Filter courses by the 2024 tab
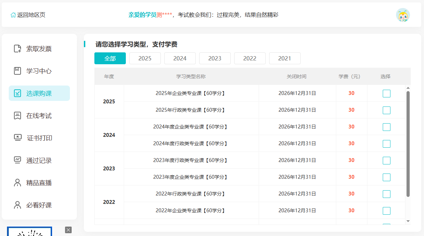This screenshot has width=424, height=236. (180, 58)
